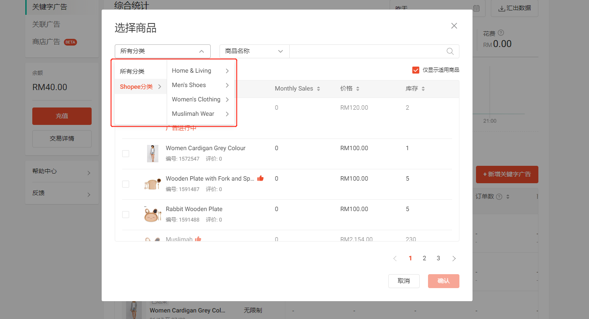Click Women Cardigan Grey Col... background row

tap(188, 311)
